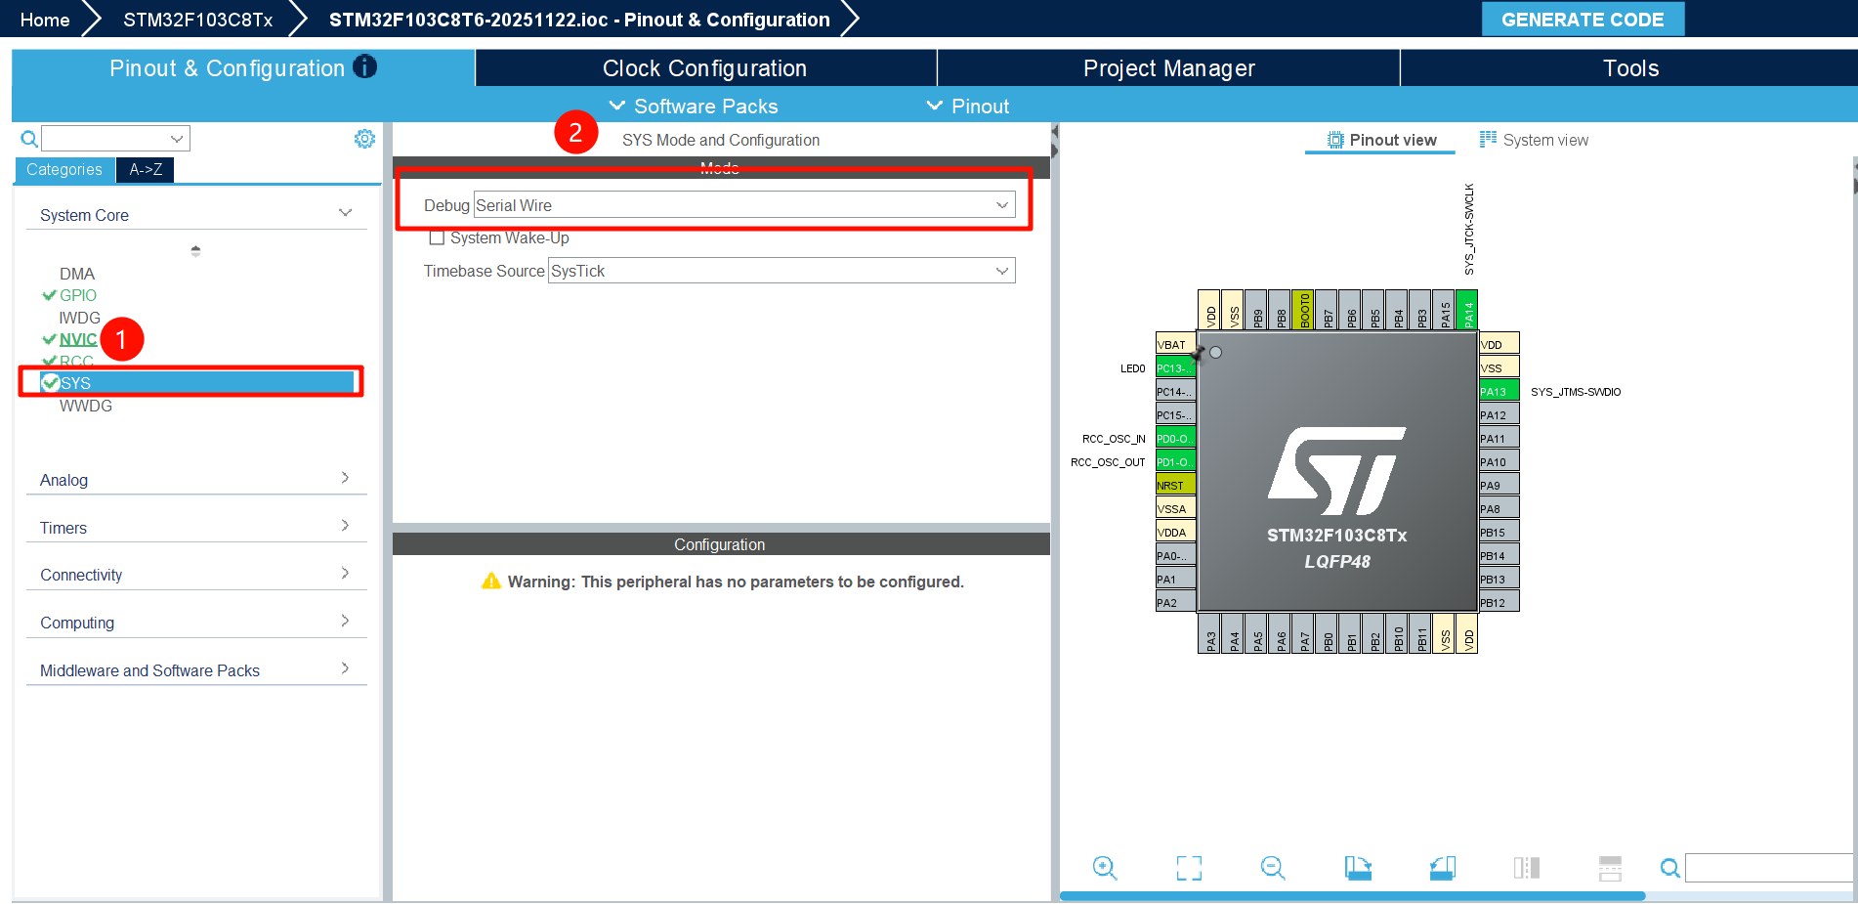
Task: Select pin PA13 on the chip
Action: pyautogui.click(x=1499, y=391)
